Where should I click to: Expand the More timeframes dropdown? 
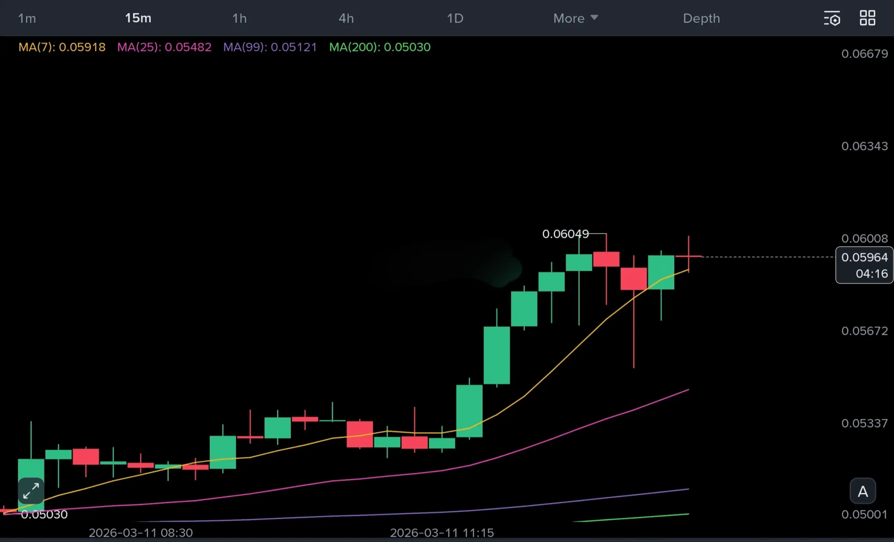(x=575, y=18)
